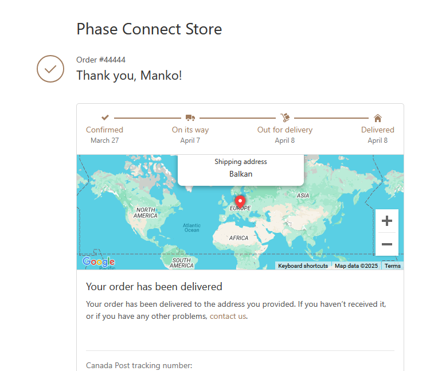Click the Delivered house icon

point(378,118)
